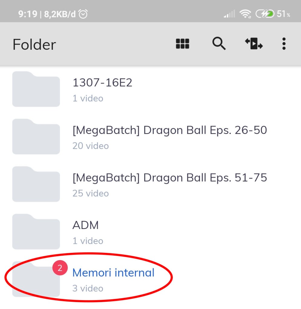
Task: Open the three-dot overflow menu
Action: pos(283,44)
